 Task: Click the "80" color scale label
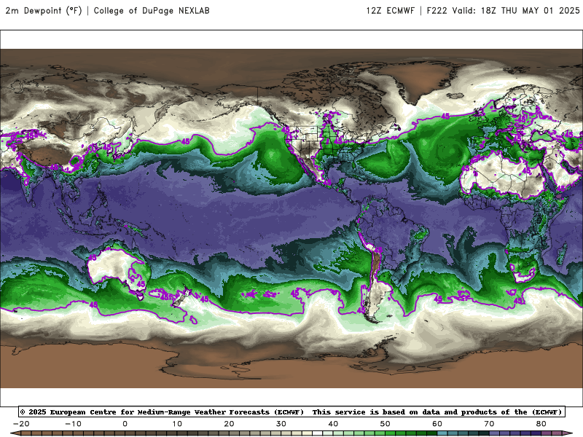(x=541, y=424)
